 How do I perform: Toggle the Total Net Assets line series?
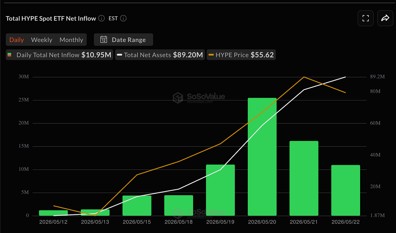pos(160,55)
